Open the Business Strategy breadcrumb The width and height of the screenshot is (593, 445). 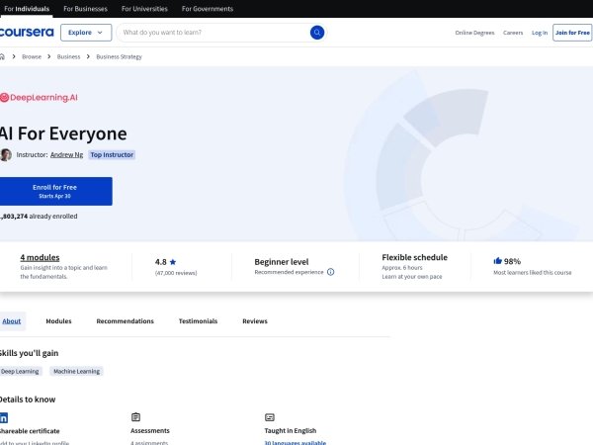(120, 56)
